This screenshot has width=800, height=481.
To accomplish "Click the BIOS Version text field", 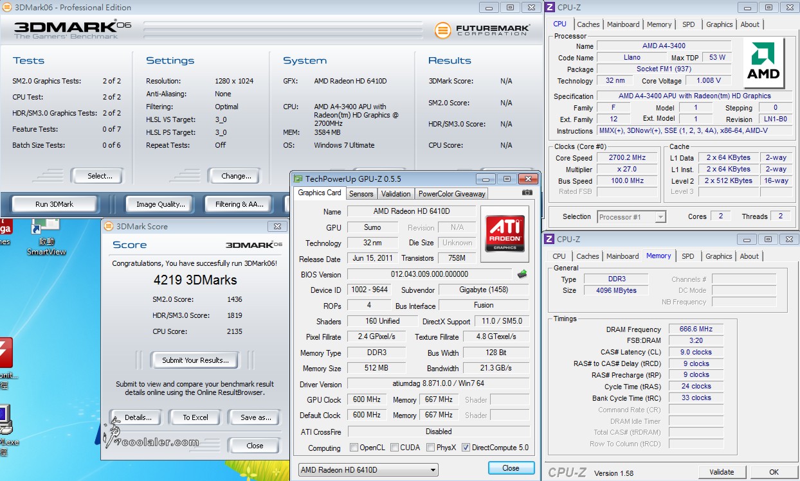I will [x=430, y=274].
